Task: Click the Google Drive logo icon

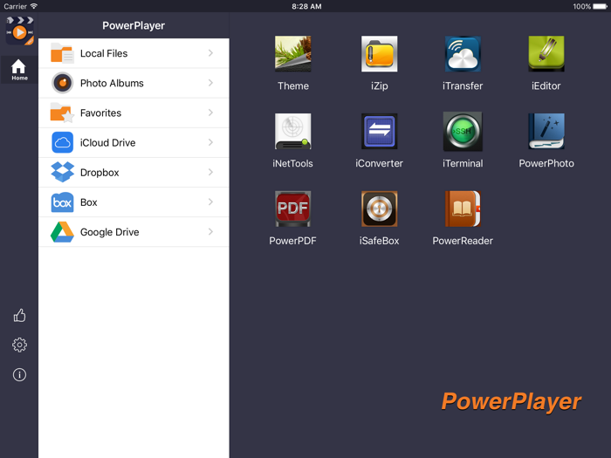Action: tap(62, 232)
